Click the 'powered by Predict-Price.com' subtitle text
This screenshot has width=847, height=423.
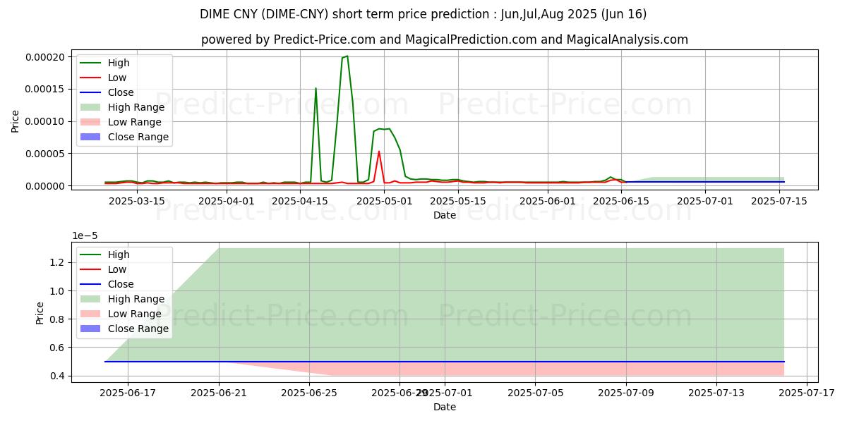[445, 39]
